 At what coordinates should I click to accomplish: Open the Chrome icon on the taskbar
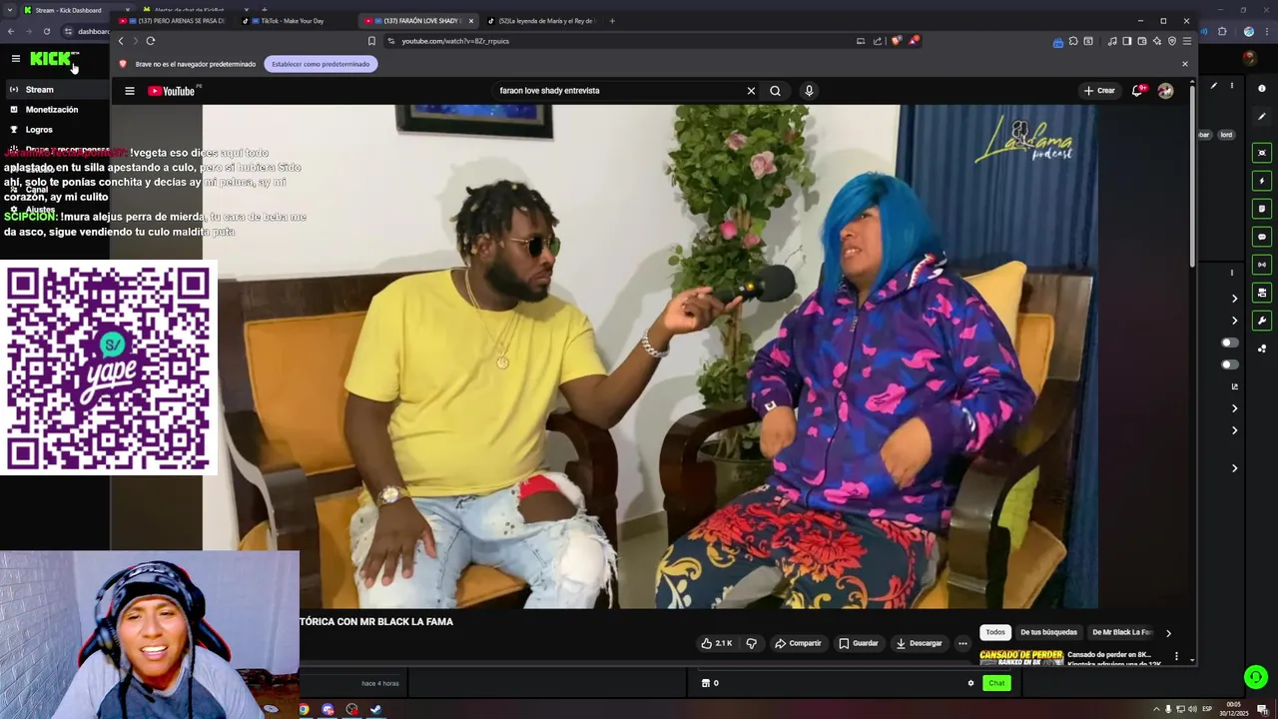pyautogui.click(x=304, y=710)
